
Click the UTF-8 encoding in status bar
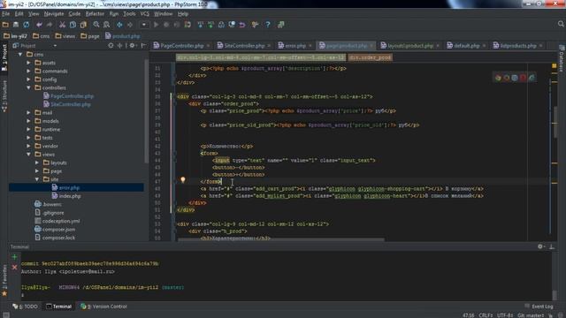(505, 315)
